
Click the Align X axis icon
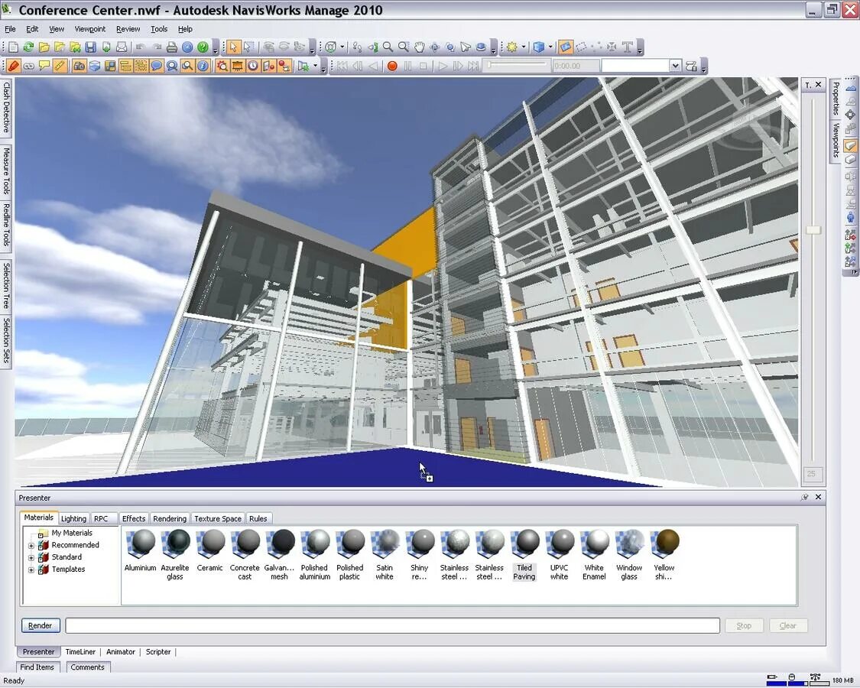851,235
